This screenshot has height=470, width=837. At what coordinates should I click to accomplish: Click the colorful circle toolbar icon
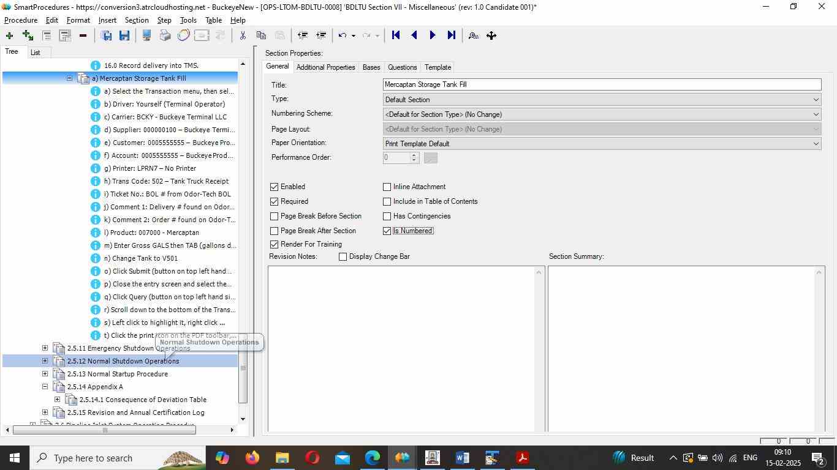[x=183, y=35]
